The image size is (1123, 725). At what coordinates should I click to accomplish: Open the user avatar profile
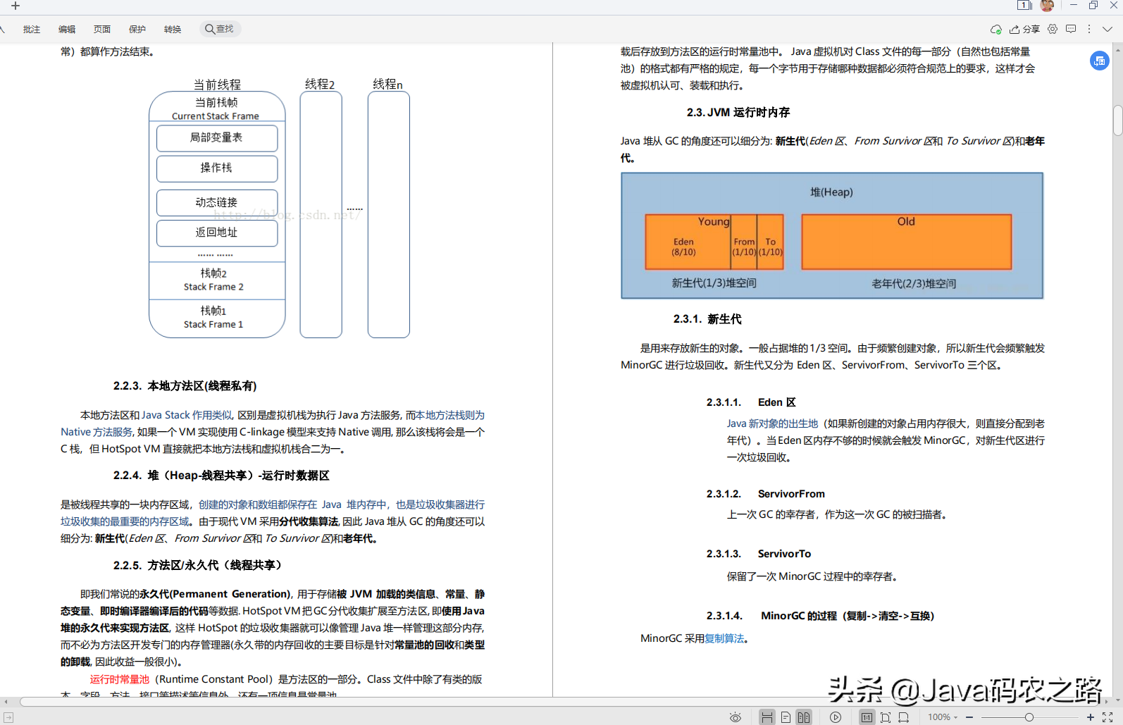click(x=1047, y=6)
